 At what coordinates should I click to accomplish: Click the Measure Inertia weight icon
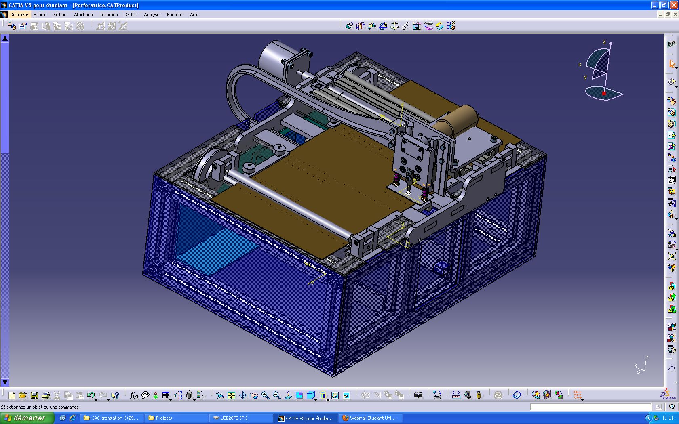coord(479,395)
